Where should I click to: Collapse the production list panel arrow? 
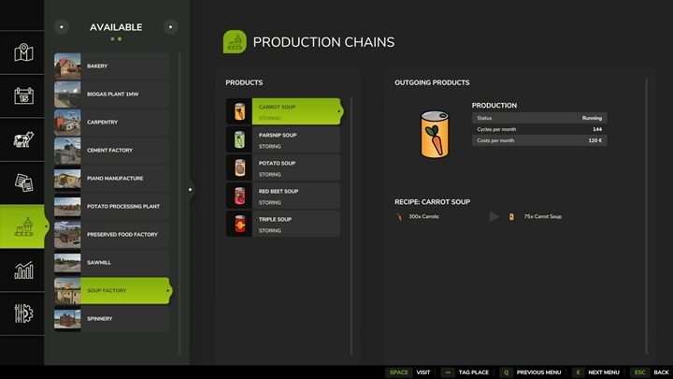coord(191,189)
